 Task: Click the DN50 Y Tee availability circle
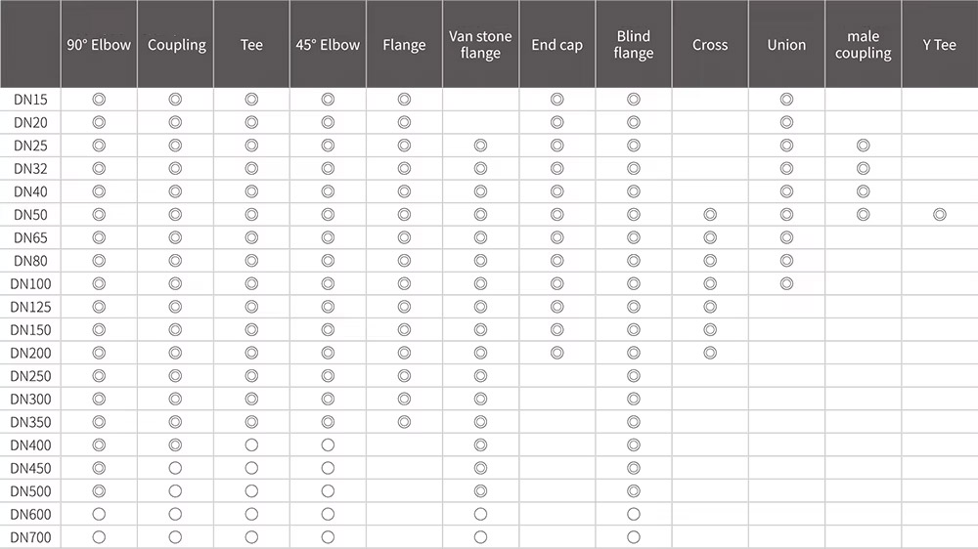pyautogui.click(x=939, y=215)
